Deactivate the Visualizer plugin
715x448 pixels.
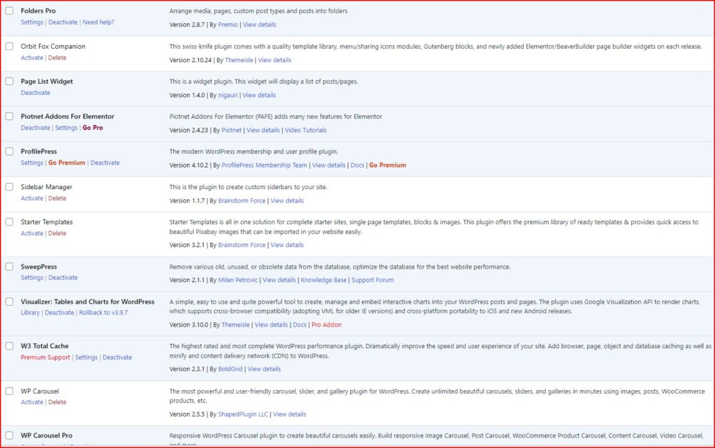click(x=59, y=313)
